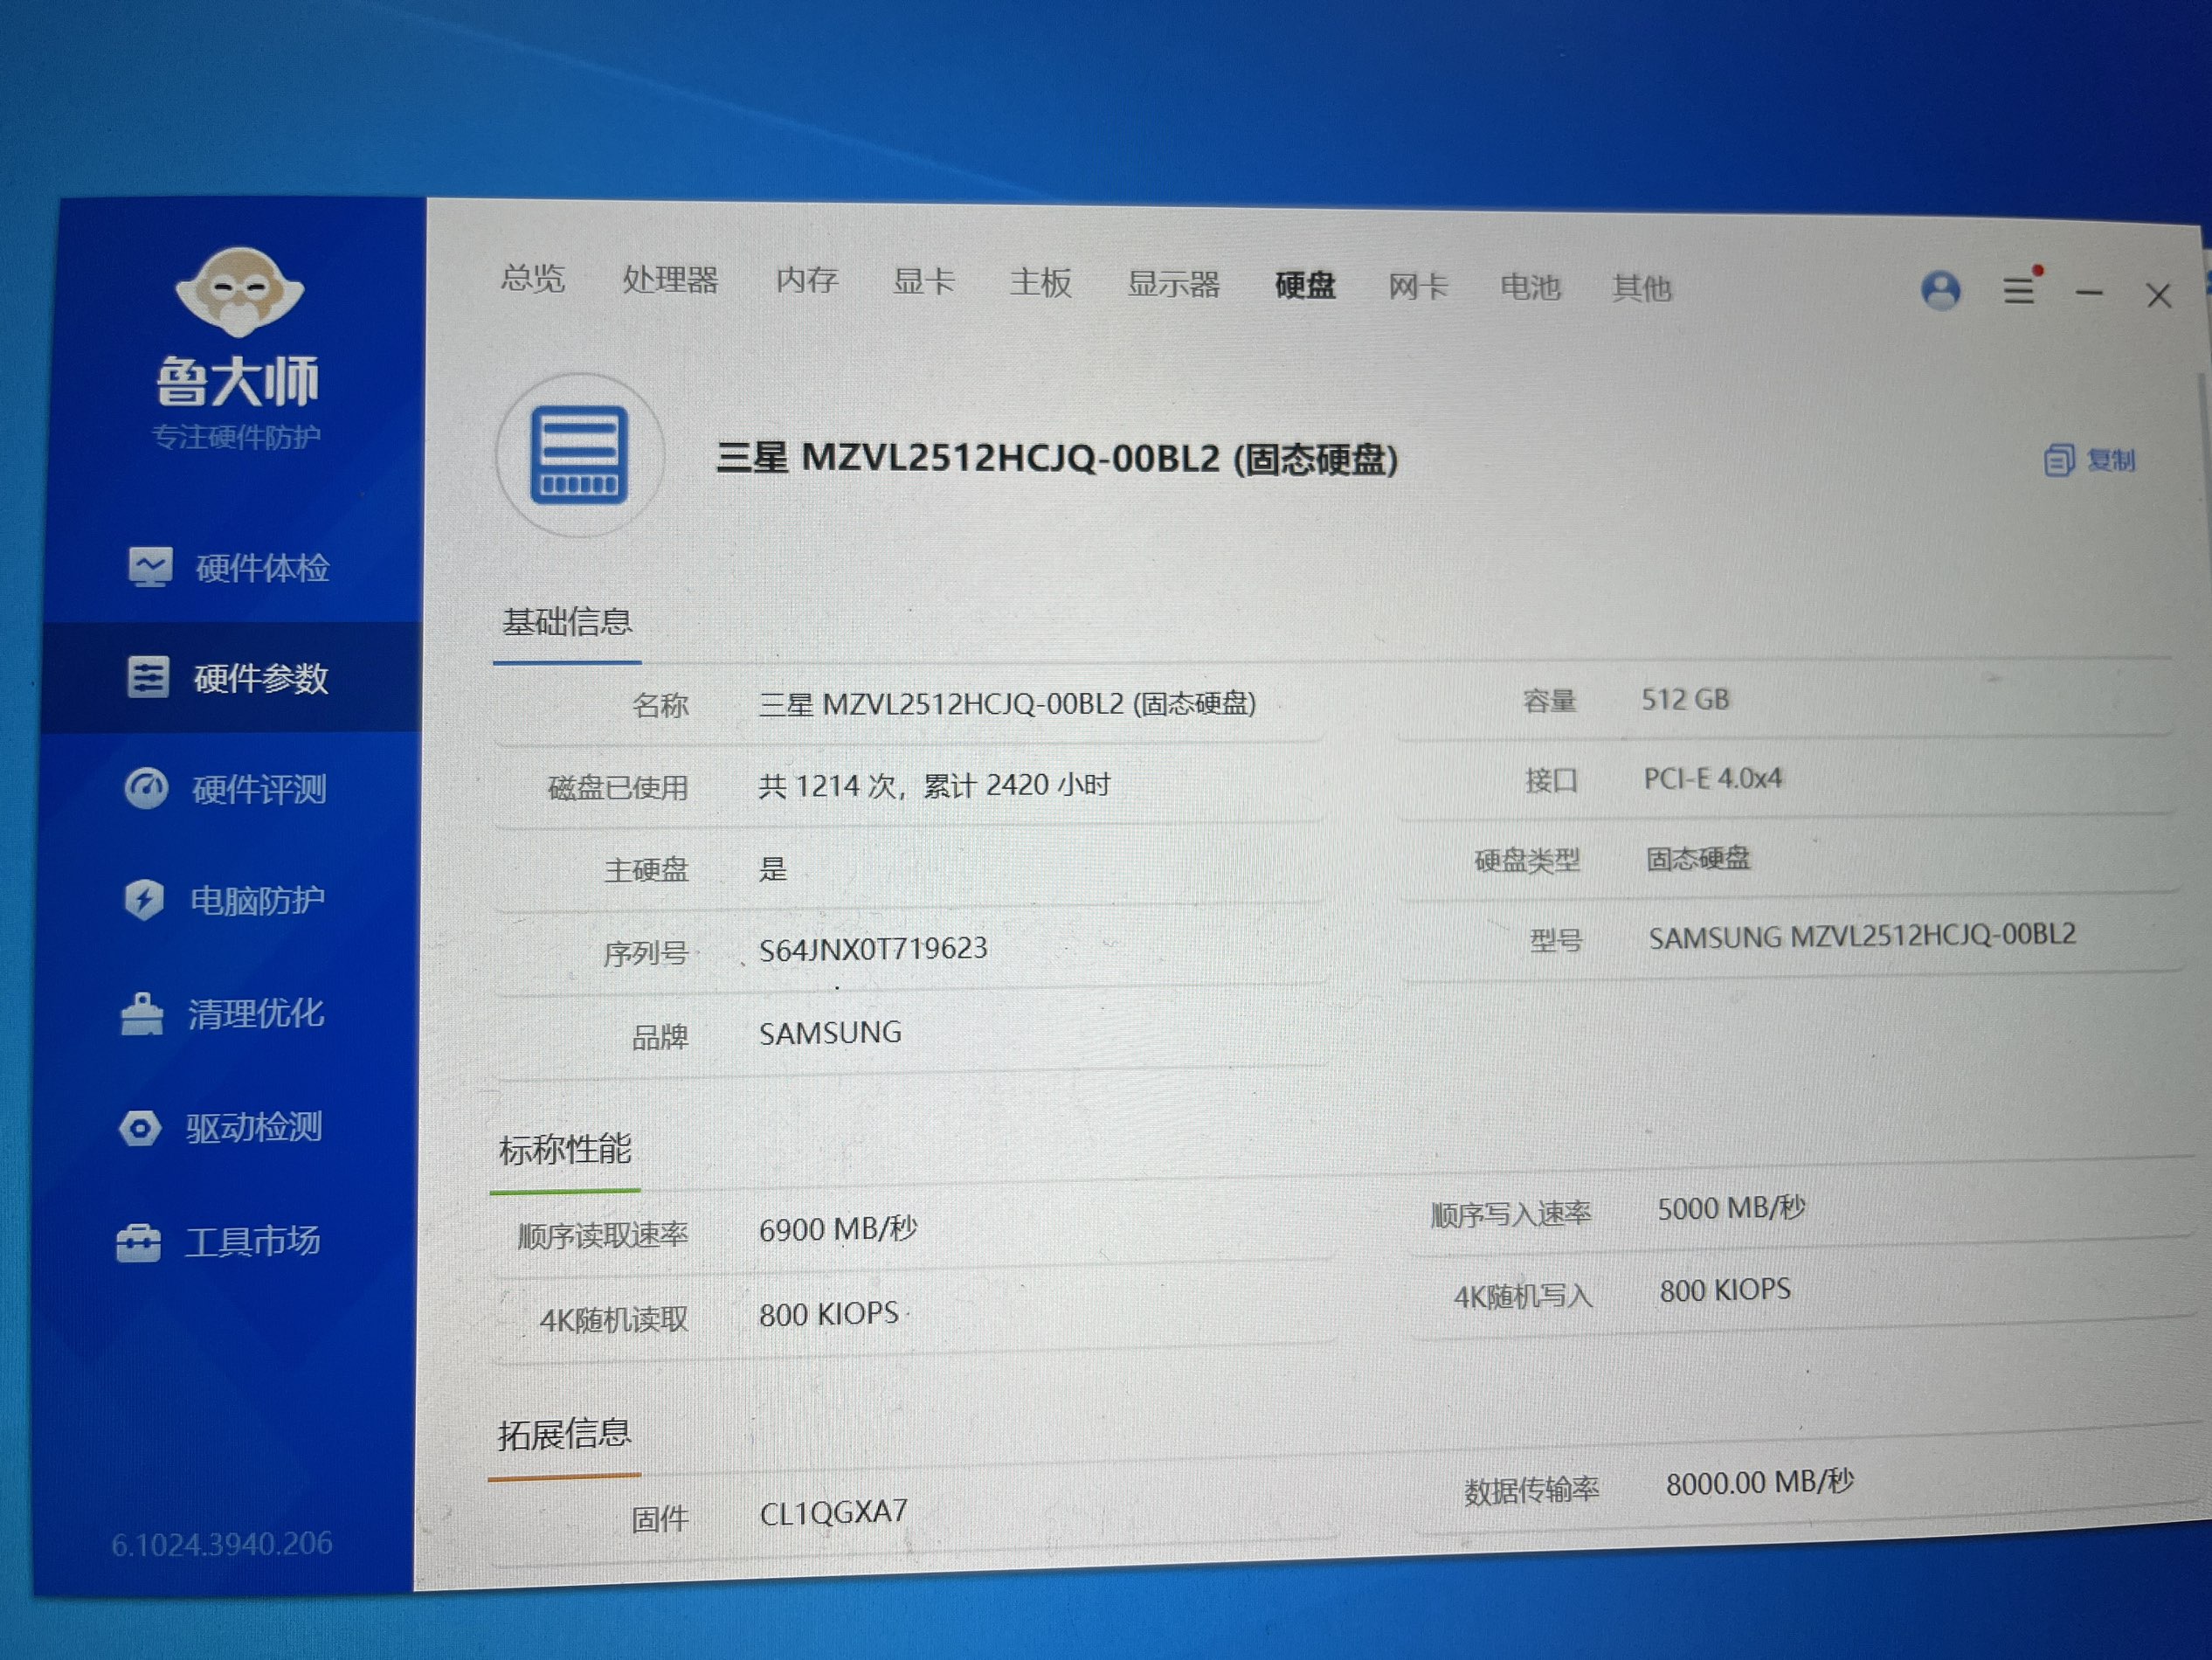Click the 序列号 field label
The width and height of the screenshot is (2212, 1660).
point(645,954)
